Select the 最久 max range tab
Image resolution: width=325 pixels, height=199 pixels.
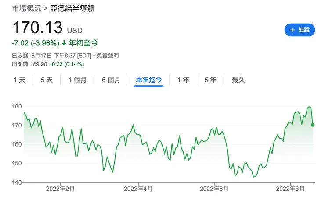point(238,80)
